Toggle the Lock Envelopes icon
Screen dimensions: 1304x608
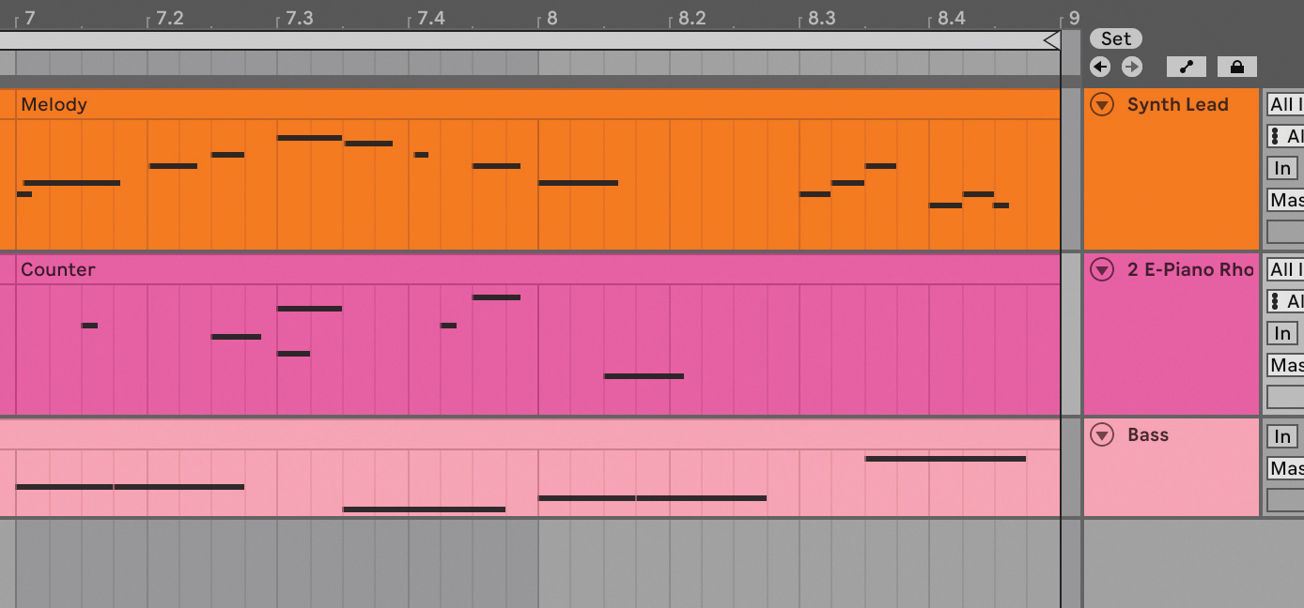[x=1236, y=67]
